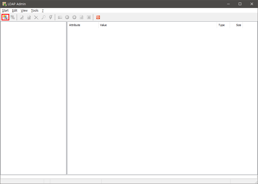Click the Schema tree diagram icon
The width and height of the screenshot is (258, 184).
tap(89, 17)
